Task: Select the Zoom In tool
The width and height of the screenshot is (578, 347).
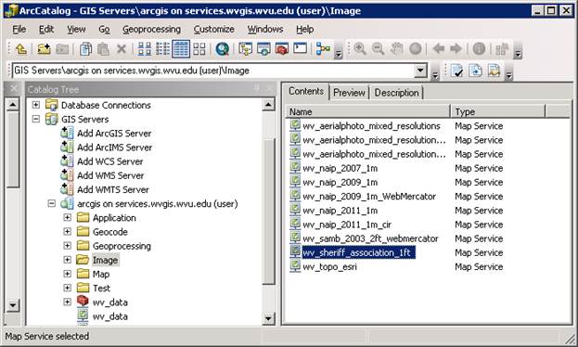Action: click(360, 48)
